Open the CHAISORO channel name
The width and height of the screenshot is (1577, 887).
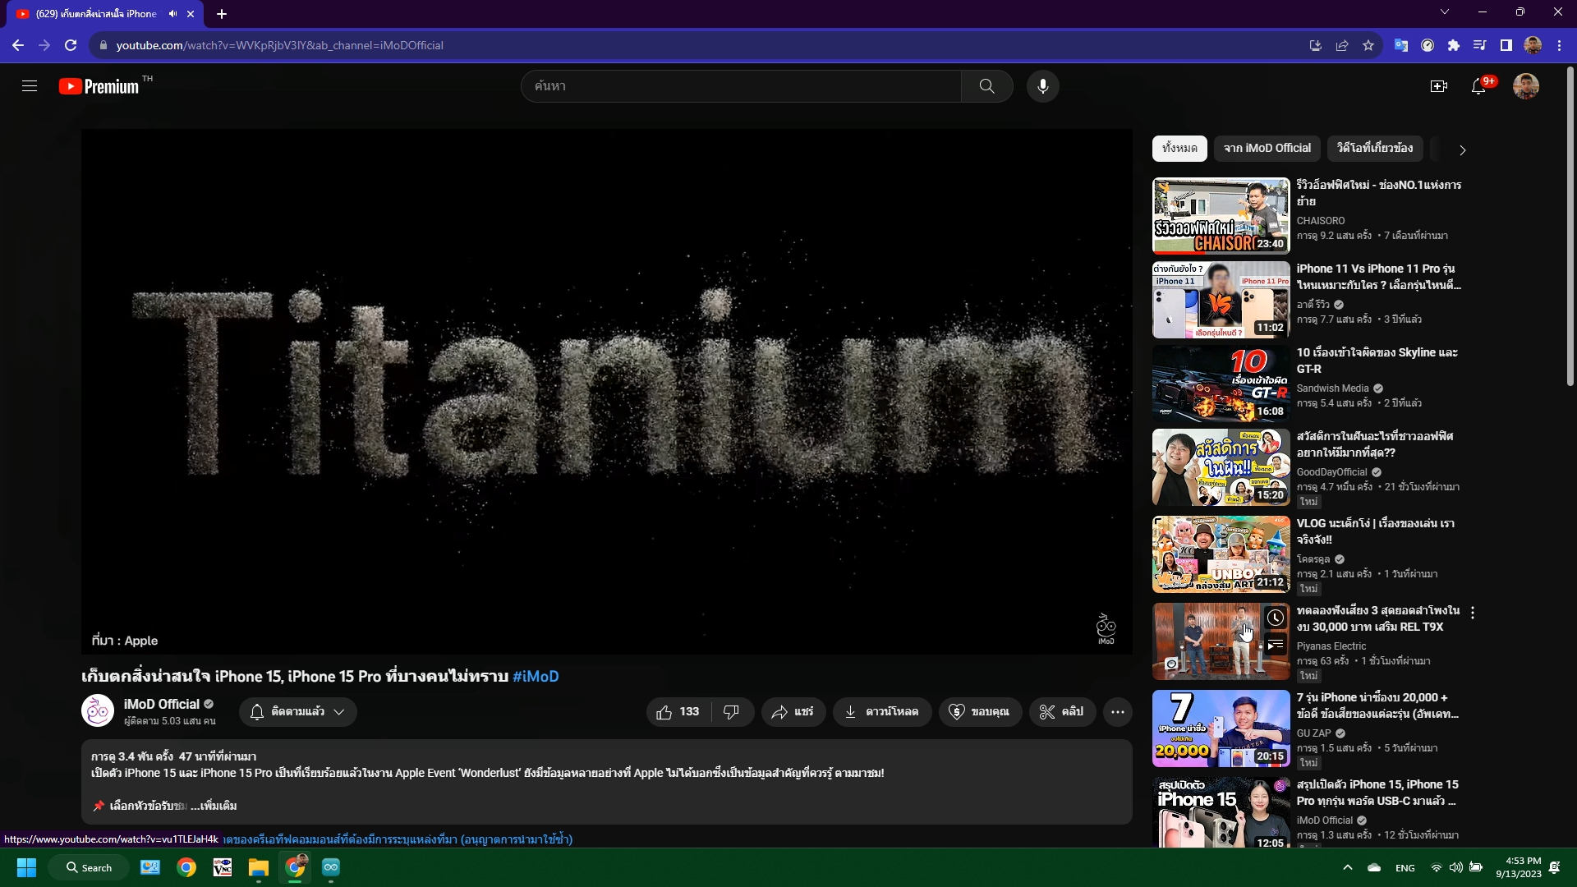[x=1321, y=221]
